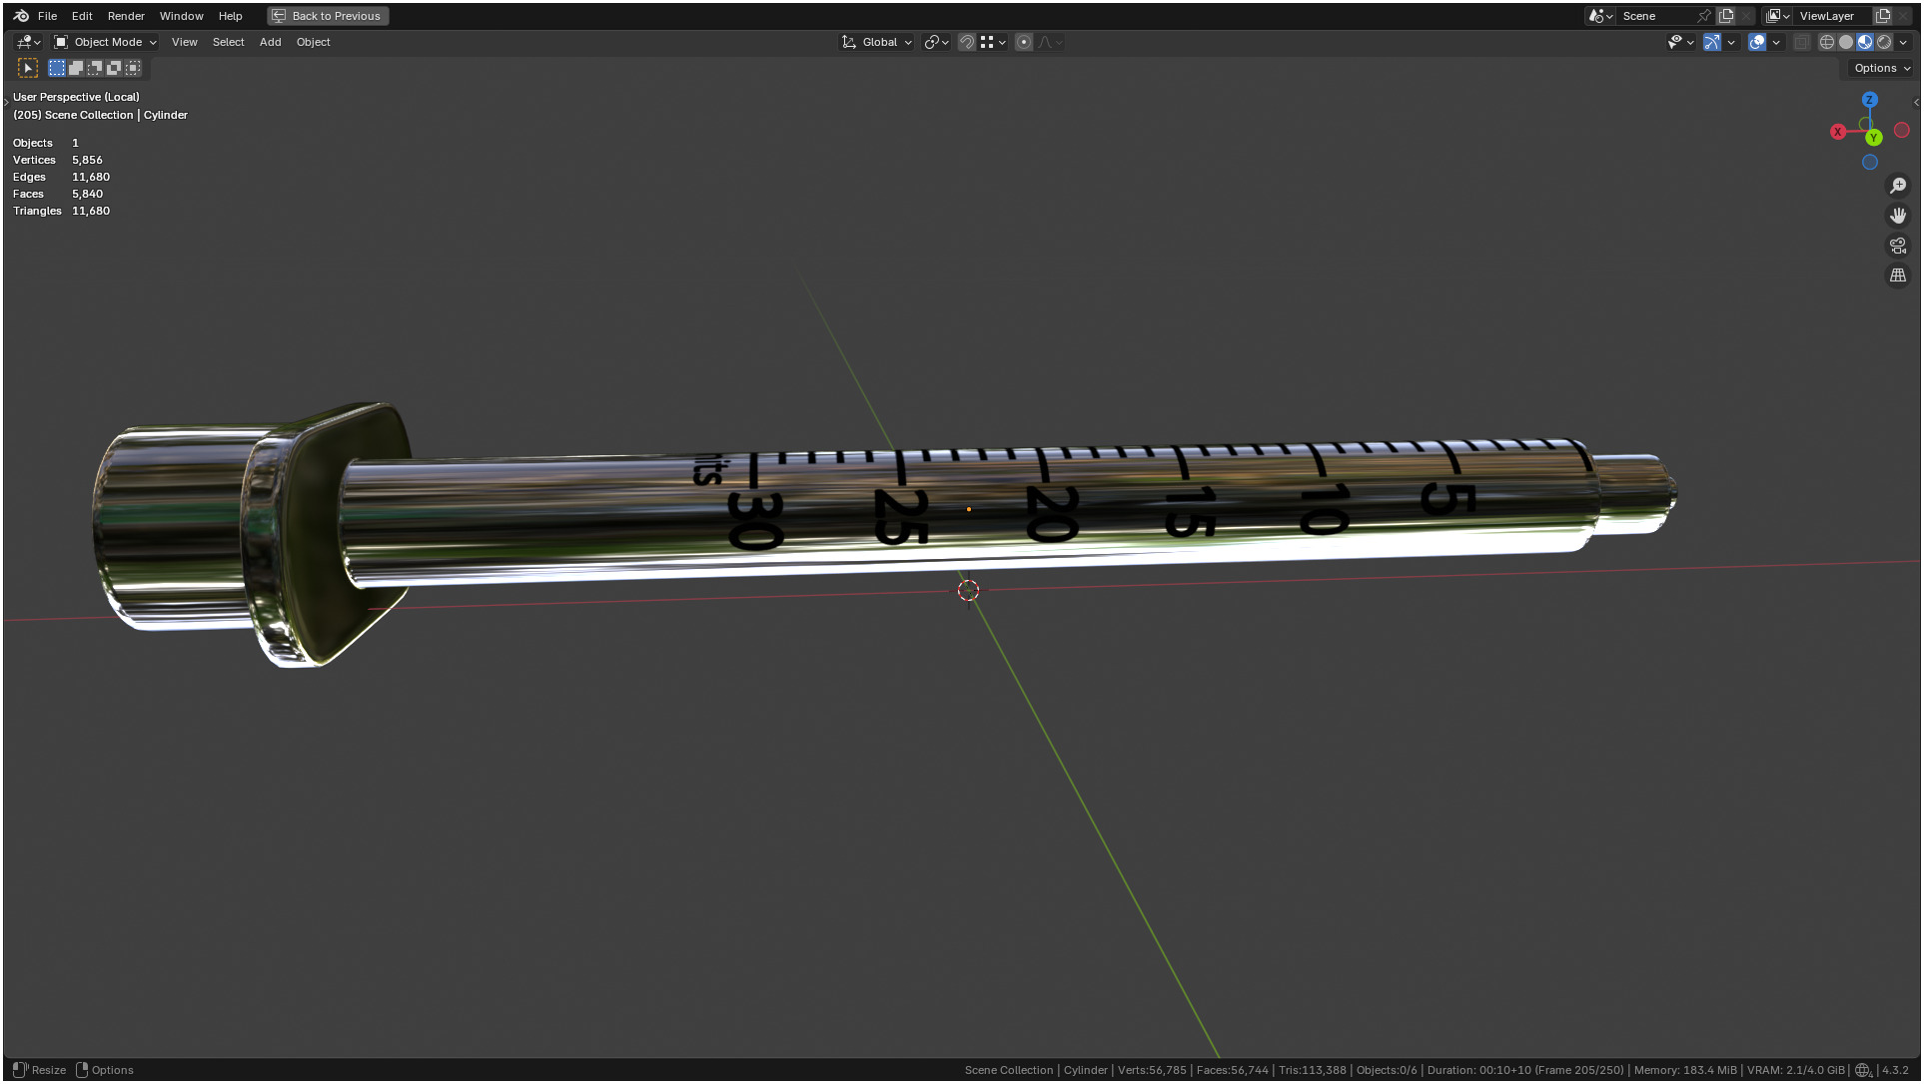
Task: Click the 4.3.2 version label
Action: click(x=1895, y=1070)
